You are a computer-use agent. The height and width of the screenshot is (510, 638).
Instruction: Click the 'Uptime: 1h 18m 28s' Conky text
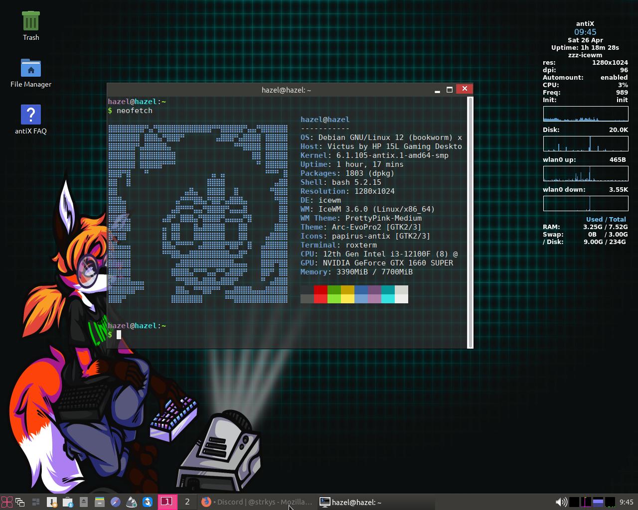click(585, 48)
